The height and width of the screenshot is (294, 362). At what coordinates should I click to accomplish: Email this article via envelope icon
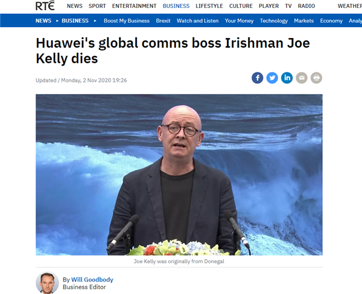(302, 78)
